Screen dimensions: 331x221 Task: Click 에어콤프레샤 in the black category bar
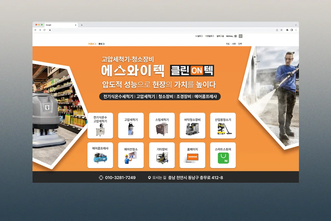point(206,96)
